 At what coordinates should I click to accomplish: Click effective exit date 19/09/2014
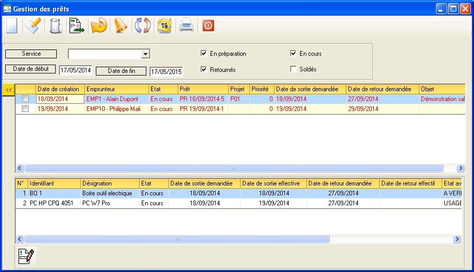coord(273,203)
